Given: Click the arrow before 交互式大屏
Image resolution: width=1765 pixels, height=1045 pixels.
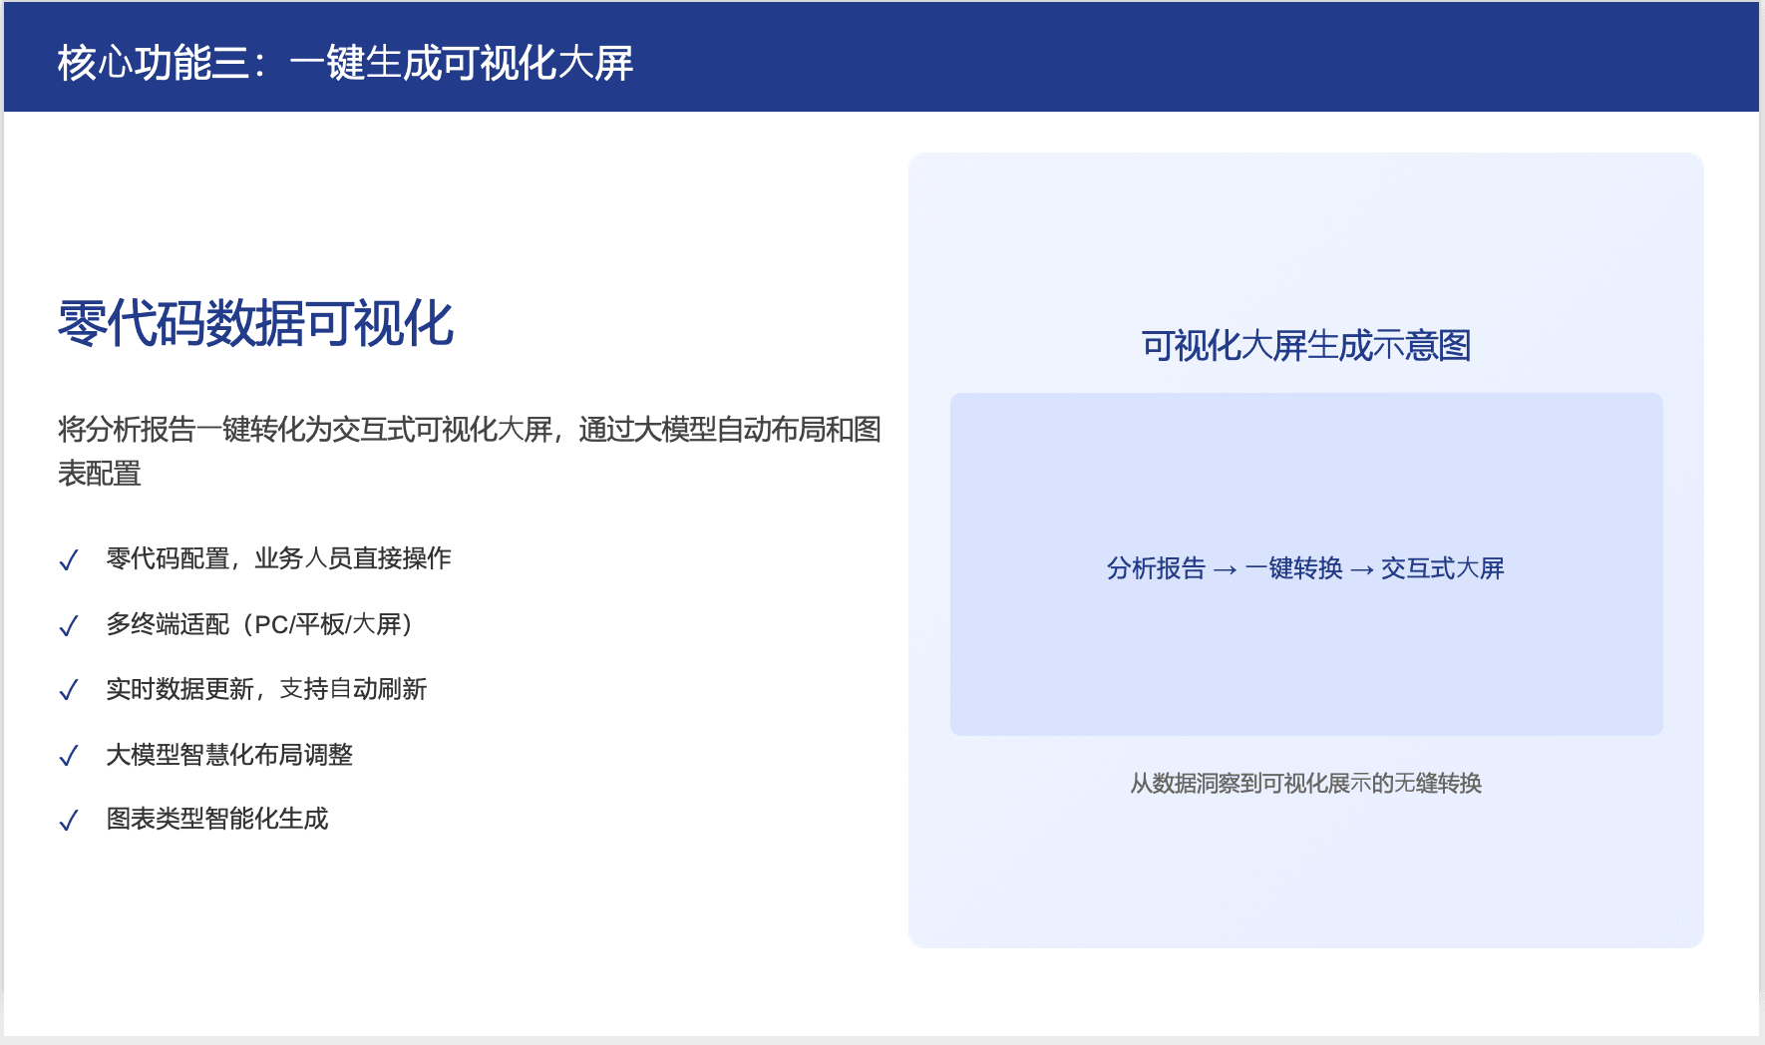Looking at the screenshot, I should pos(1362,568).
